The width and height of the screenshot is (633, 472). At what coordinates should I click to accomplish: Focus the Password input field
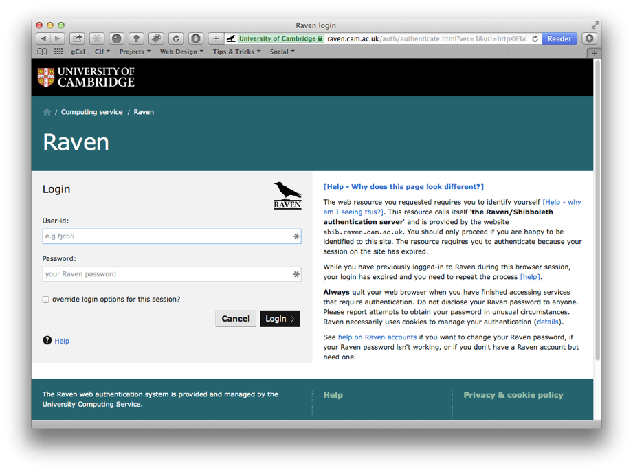172,274
